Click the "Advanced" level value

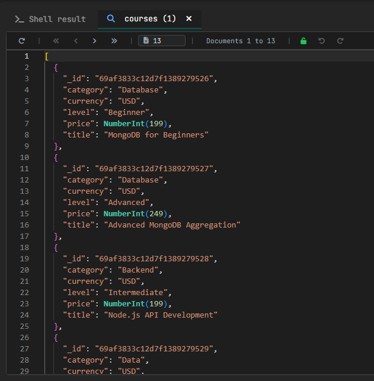tap(126, 203)
